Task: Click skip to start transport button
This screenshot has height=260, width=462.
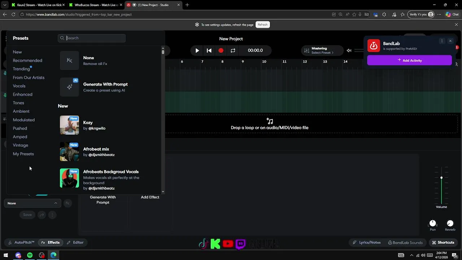Action: coord(209,51)
